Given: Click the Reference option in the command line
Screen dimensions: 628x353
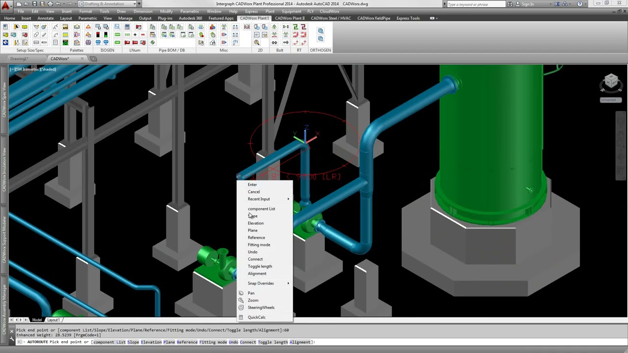Looking at the screenshot, I should pos(186,342).
